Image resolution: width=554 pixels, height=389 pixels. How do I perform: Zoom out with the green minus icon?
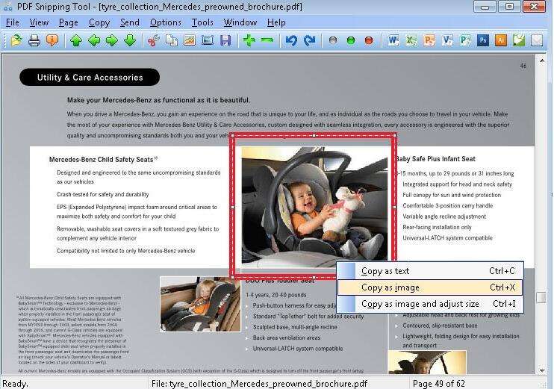point(267,40)
